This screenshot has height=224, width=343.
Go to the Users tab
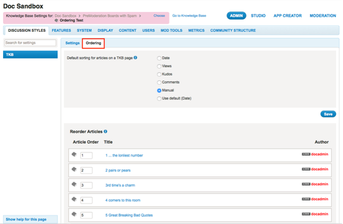[148, 31]
